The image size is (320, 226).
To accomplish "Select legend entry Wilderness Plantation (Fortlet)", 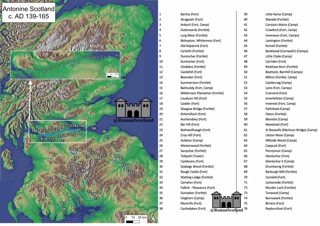I will 202,93.
